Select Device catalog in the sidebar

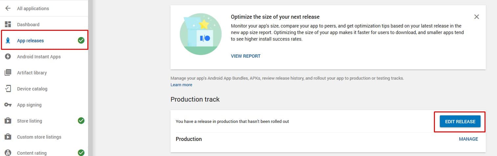coord(32,89)
